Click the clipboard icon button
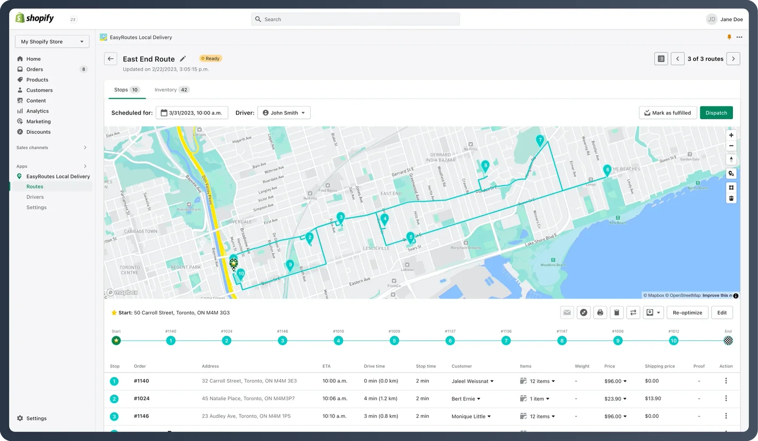758x441 pixels. [617, 313]
